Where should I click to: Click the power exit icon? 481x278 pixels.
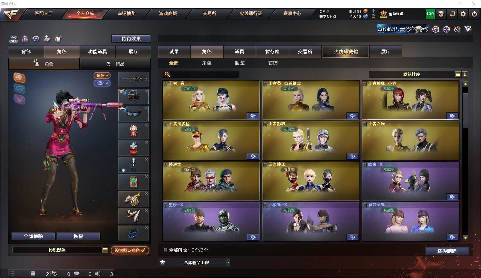[474, 14]
